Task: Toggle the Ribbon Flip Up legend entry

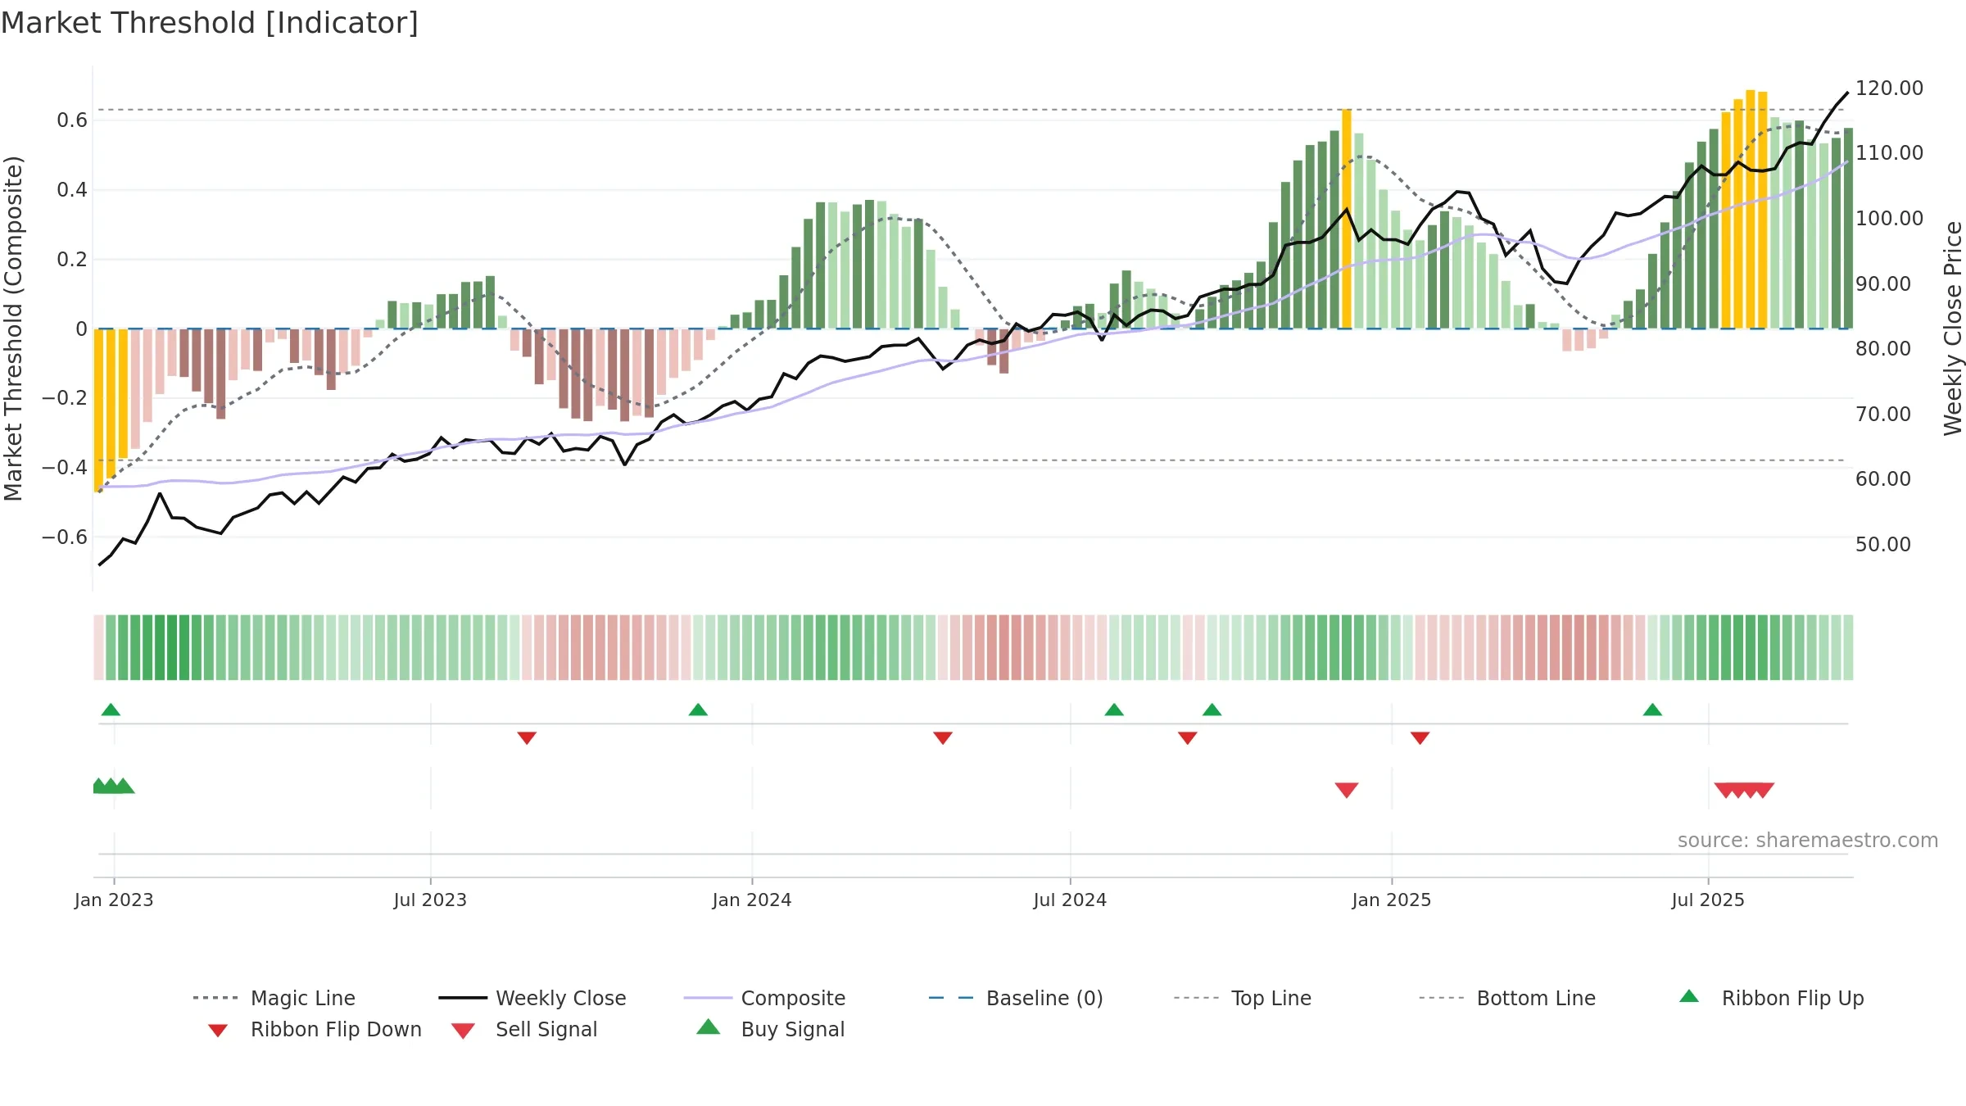Action: coord(1771,998)
